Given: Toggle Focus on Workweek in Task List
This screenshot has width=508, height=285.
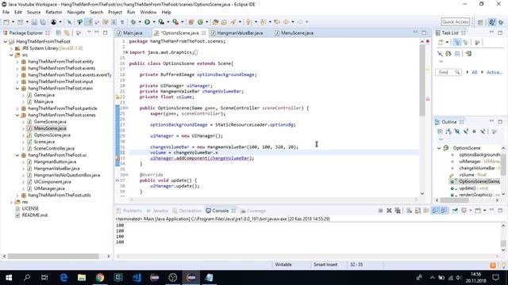Looking at the screenshot, I should point(477,42).
